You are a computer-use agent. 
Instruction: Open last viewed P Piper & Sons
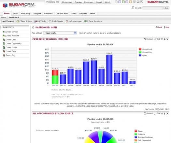(x=24, y=21)
